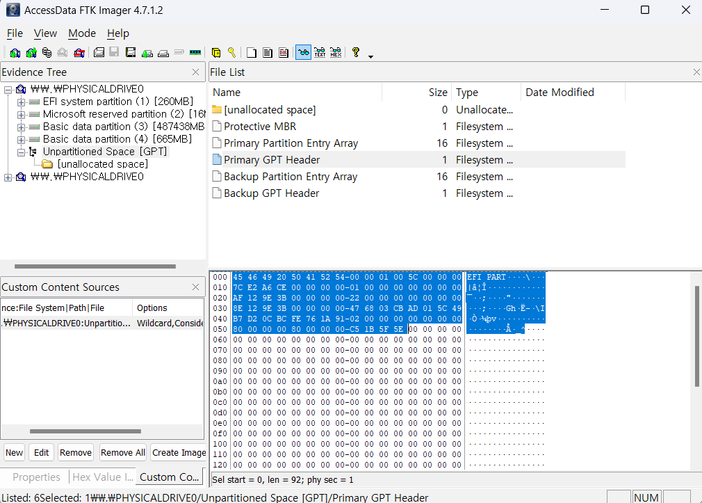Close the File List panel
Screen dimensions: 702x503
click(696, 72)
